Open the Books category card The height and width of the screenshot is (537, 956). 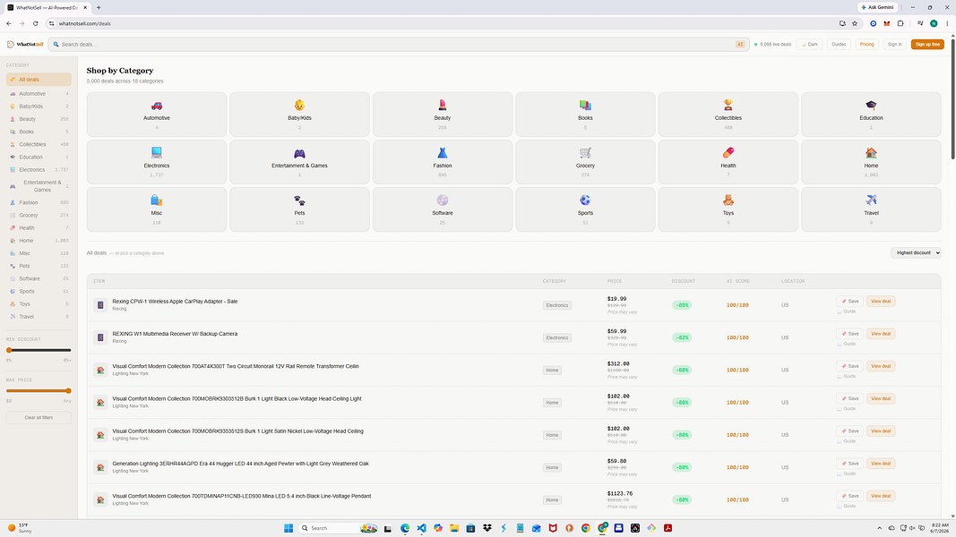pyautogui.click(x=585, y=115)
